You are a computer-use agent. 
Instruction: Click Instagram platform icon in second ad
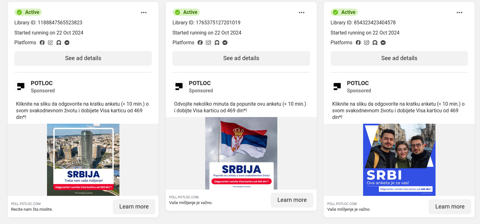(x=208, y=42)
